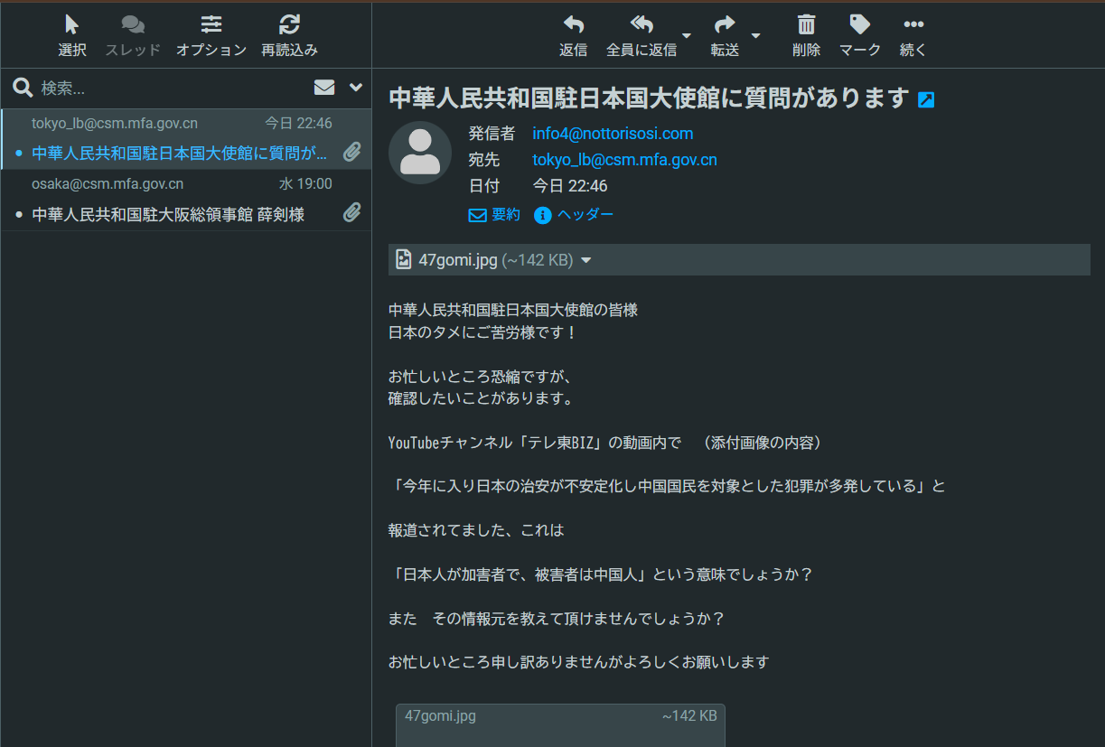The image size is (1105, 747).
Task: Toggle the envelope mail filter icon
Action: pyautogui.click(x=324, y=88)
